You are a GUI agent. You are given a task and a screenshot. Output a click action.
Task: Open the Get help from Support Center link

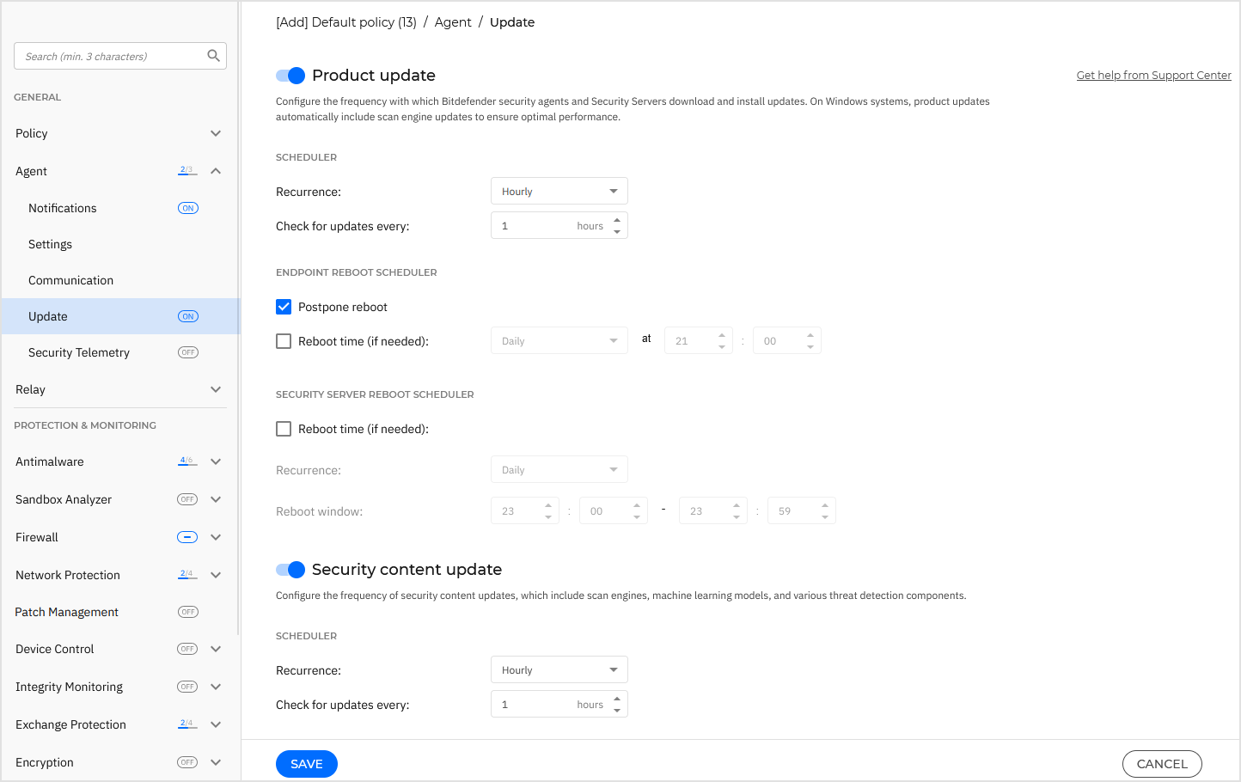pos(1153,75)
